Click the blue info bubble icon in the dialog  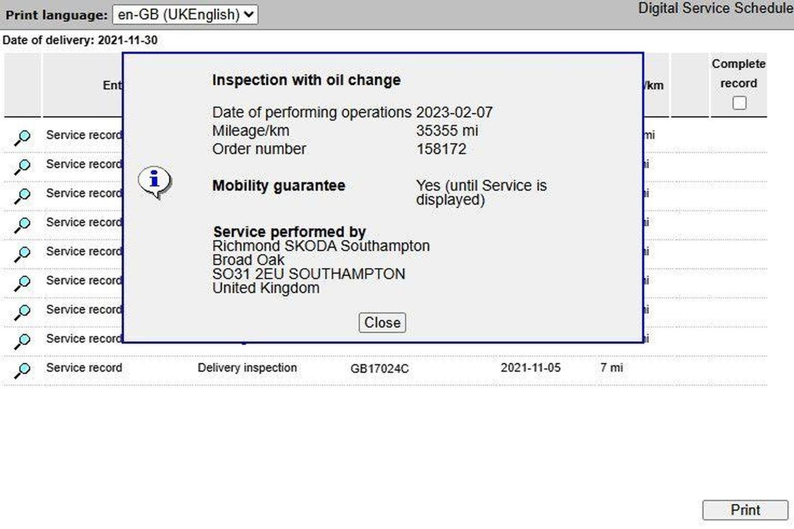point(155,182)
